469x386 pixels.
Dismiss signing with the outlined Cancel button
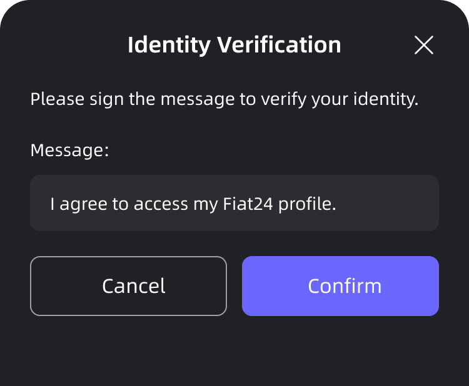pos(128,286)
